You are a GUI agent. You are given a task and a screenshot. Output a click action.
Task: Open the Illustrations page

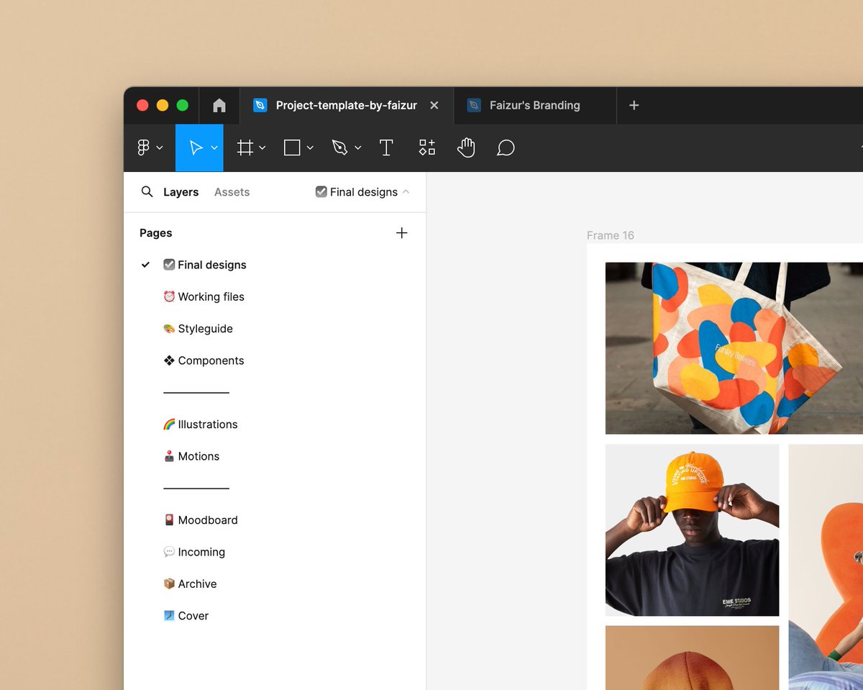(x=201, y=424)
